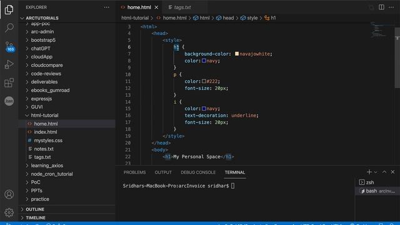Screen dimensions: 400x225
Task: Open the Search view icon
Action: (9, 27)
